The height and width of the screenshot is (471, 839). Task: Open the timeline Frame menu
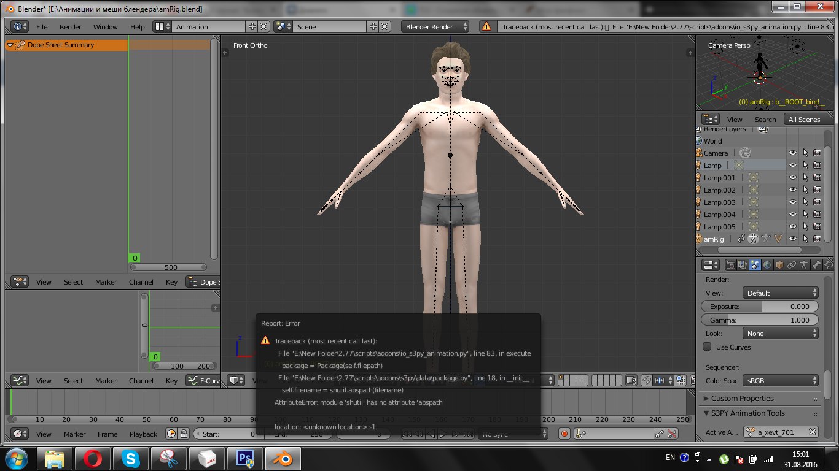point(107,434)
